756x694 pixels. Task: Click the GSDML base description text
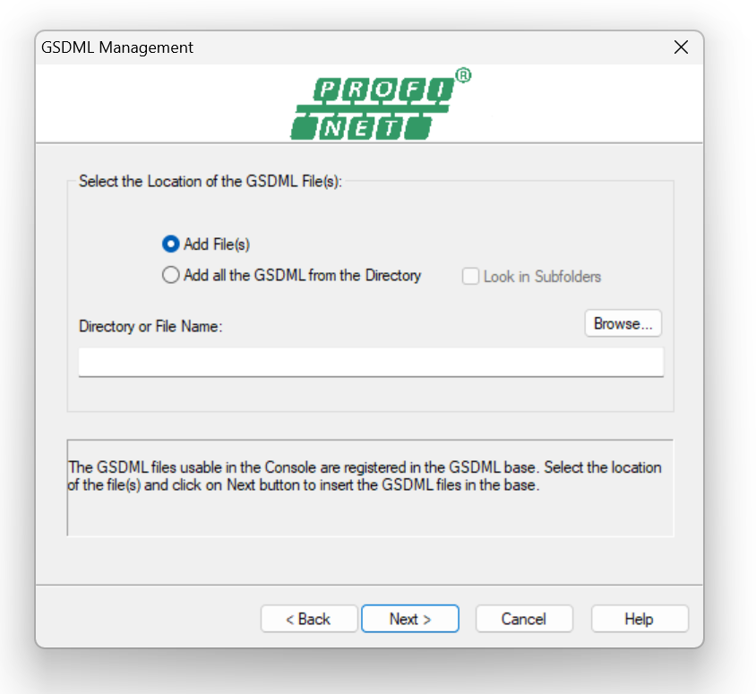pyautogui.click(x=365, y=476)
